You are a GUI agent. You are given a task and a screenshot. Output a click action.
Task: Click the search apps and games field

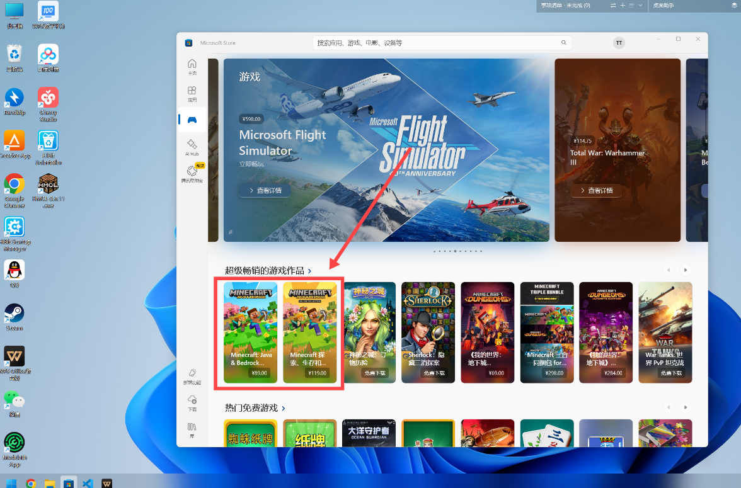tap(442, 43)
